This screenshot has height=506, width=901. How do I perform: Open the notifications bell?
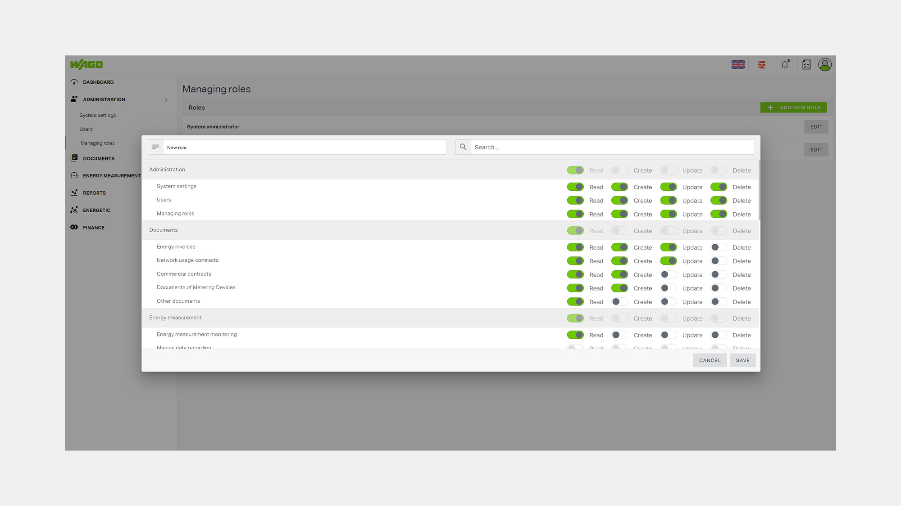pyautogui.click(x=785, y=64)
